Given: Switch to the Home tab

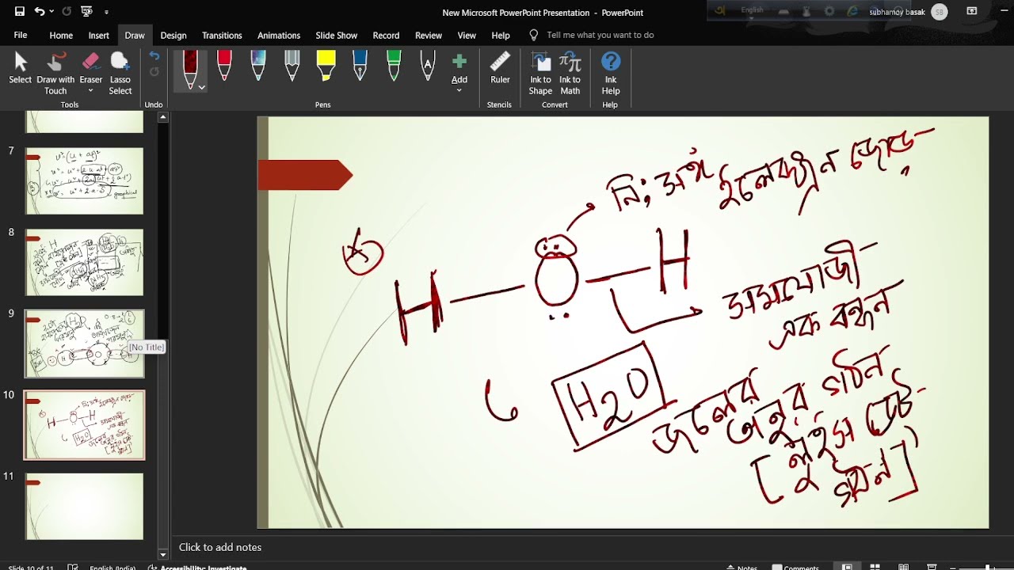Looking at the screenshot, I should coord(61,35).
